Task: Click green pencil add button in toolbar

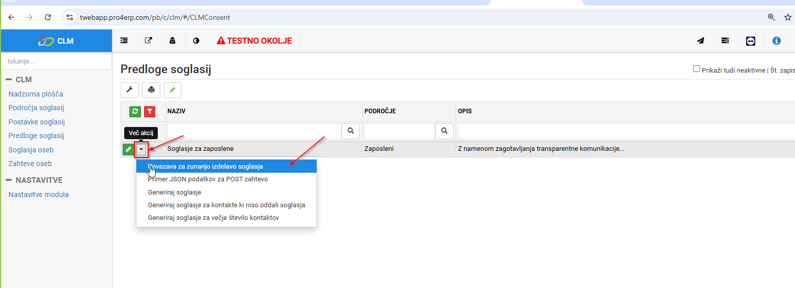Action: point(173,90)
